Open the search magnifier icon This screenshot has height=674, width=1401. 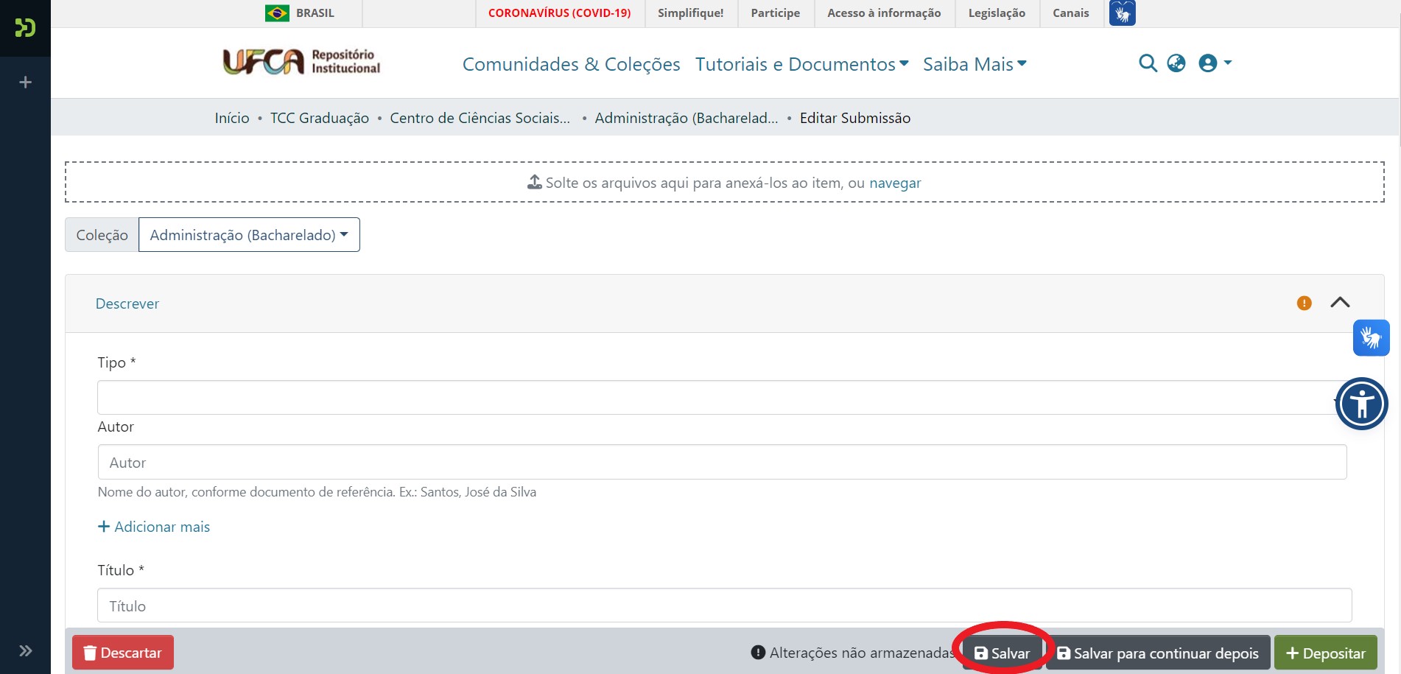pos(1148,63)
